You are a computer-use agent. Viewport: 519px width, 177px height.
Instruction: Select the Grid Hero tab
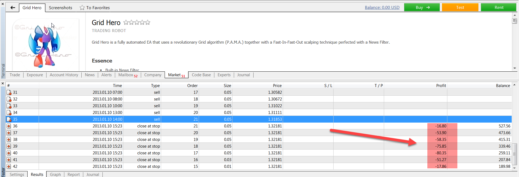click(x=32, y=8)
